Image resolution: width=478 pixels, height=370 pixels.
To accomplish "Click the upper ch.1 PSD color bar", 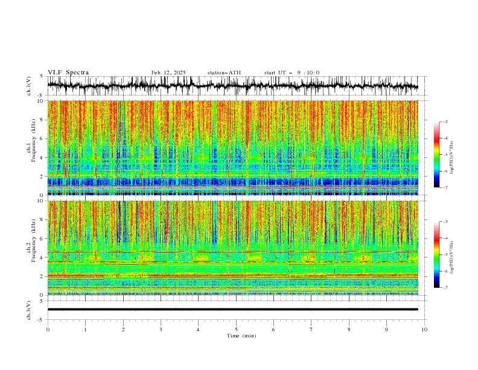I will [x=436, y=155].
